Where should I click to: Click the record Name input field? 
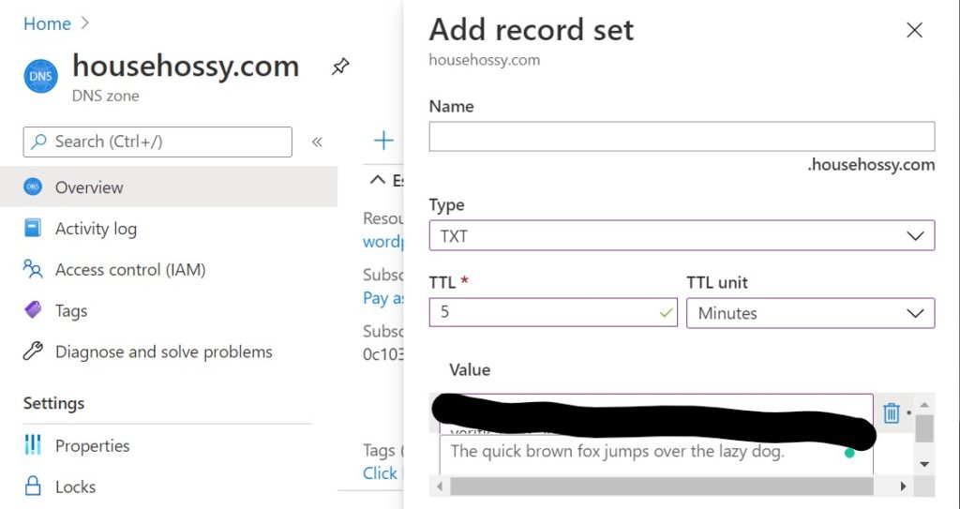click(682, 136)
